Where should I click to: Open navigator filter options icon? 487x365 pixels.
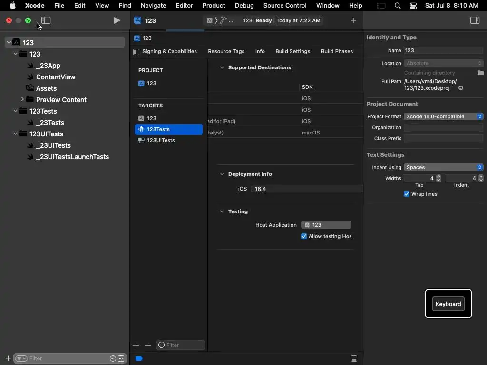21,358
